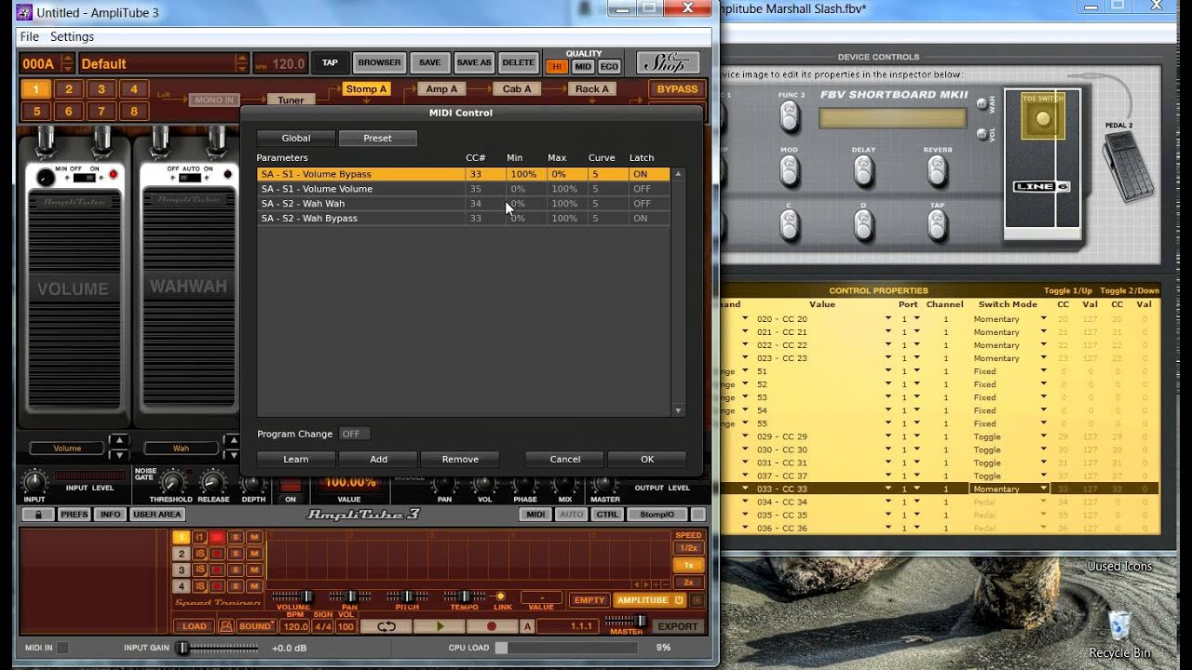Click the snowflake icon beside AMPLITUBE power
Viewport: 1192px width, 670px height.
coord(697,600)
